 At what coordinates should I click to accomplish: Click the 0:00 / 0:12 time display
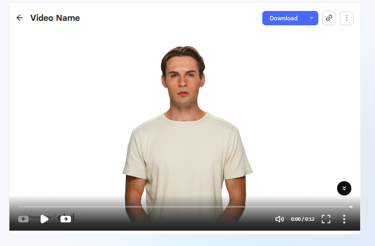302,219
